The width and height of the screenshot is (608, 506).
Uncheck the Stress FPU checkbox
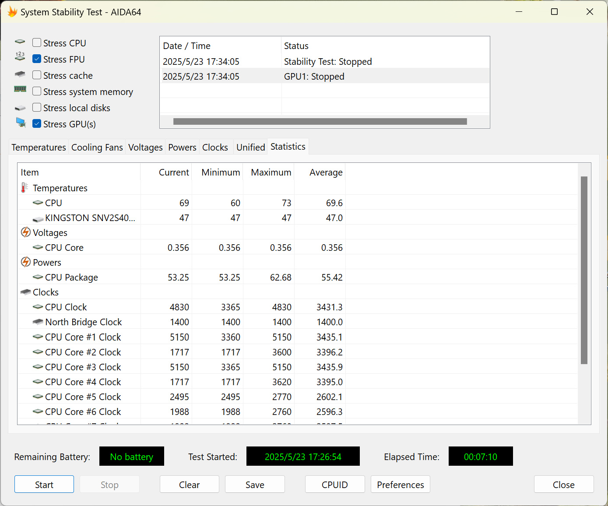[37, 59]
